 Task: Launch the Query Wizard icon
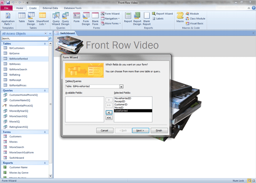56,19
